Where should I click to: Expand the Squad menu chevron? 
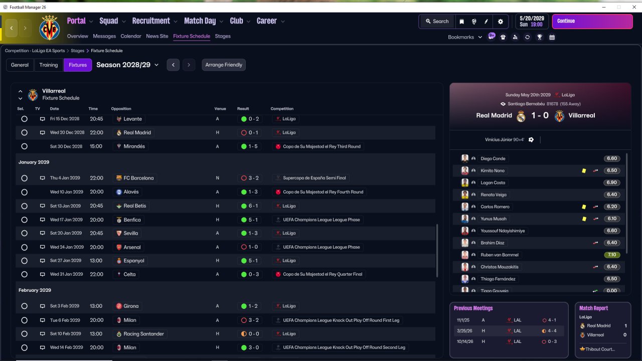(x=123, y=22)
